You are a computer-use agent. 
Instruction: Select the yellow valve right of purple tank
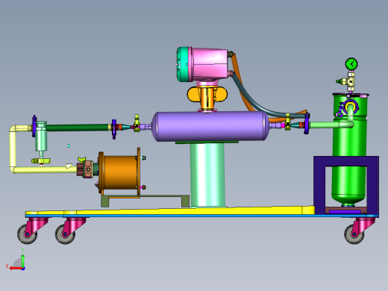click(287, 122)
